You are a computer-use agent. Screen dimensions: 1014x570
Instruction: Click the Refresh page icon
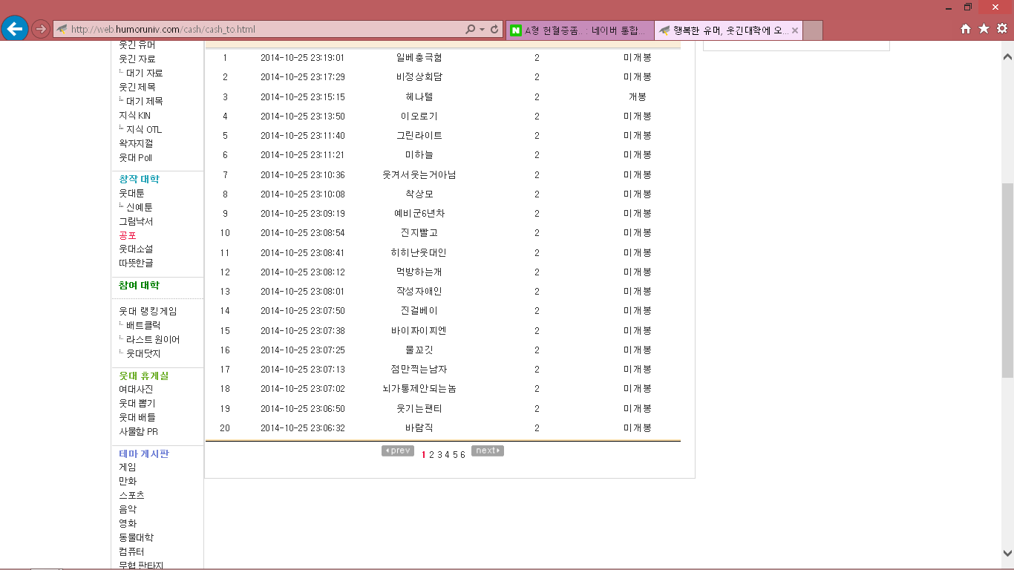click(494, 30)
